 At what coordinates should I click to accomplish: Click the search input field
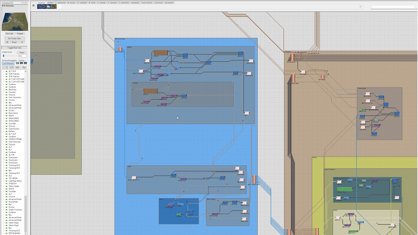coord(393,7)
